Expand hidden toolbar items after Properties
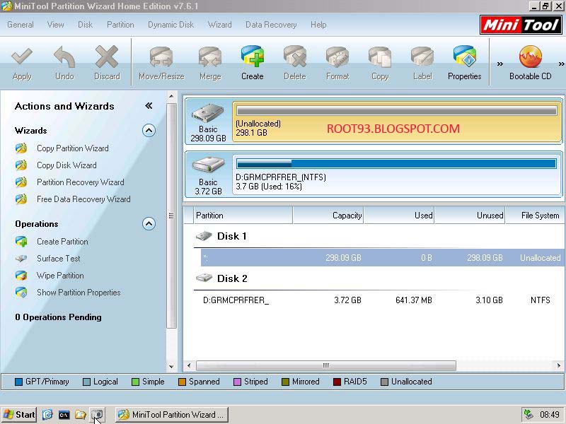The height and width of the screenshot is (424, 566). tap(499, 64)
